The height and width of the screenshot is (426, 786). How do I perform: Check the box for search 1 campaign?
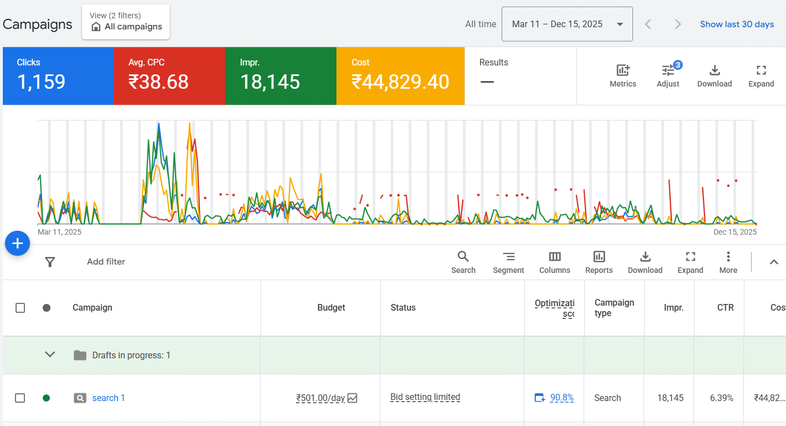click(x=21, y=398)
